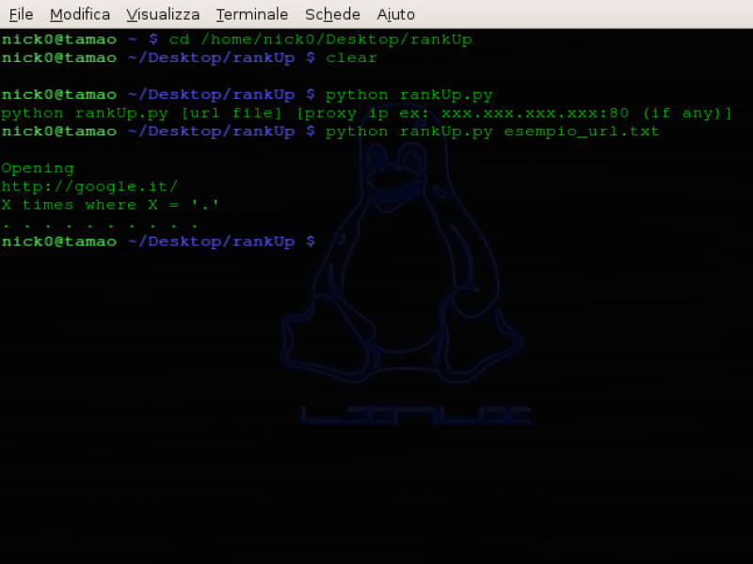
Task: Click the 'X times where X' output line
Action: point(110,205)
